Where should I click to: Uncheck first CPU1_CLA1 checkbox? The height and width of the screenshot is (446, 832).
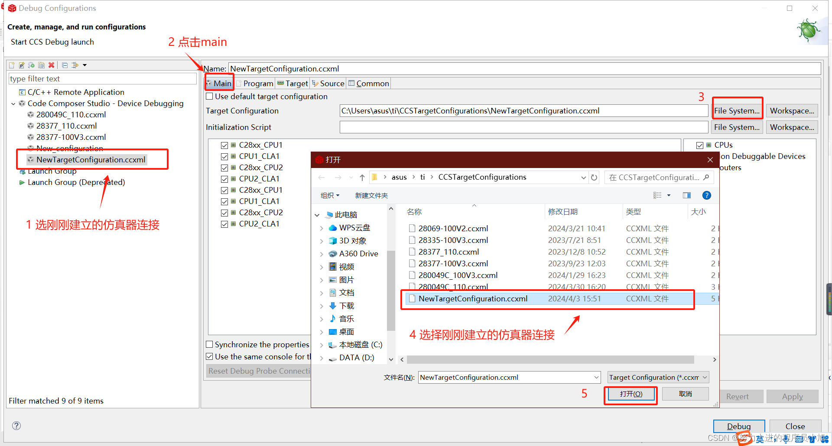pos(224,156)
